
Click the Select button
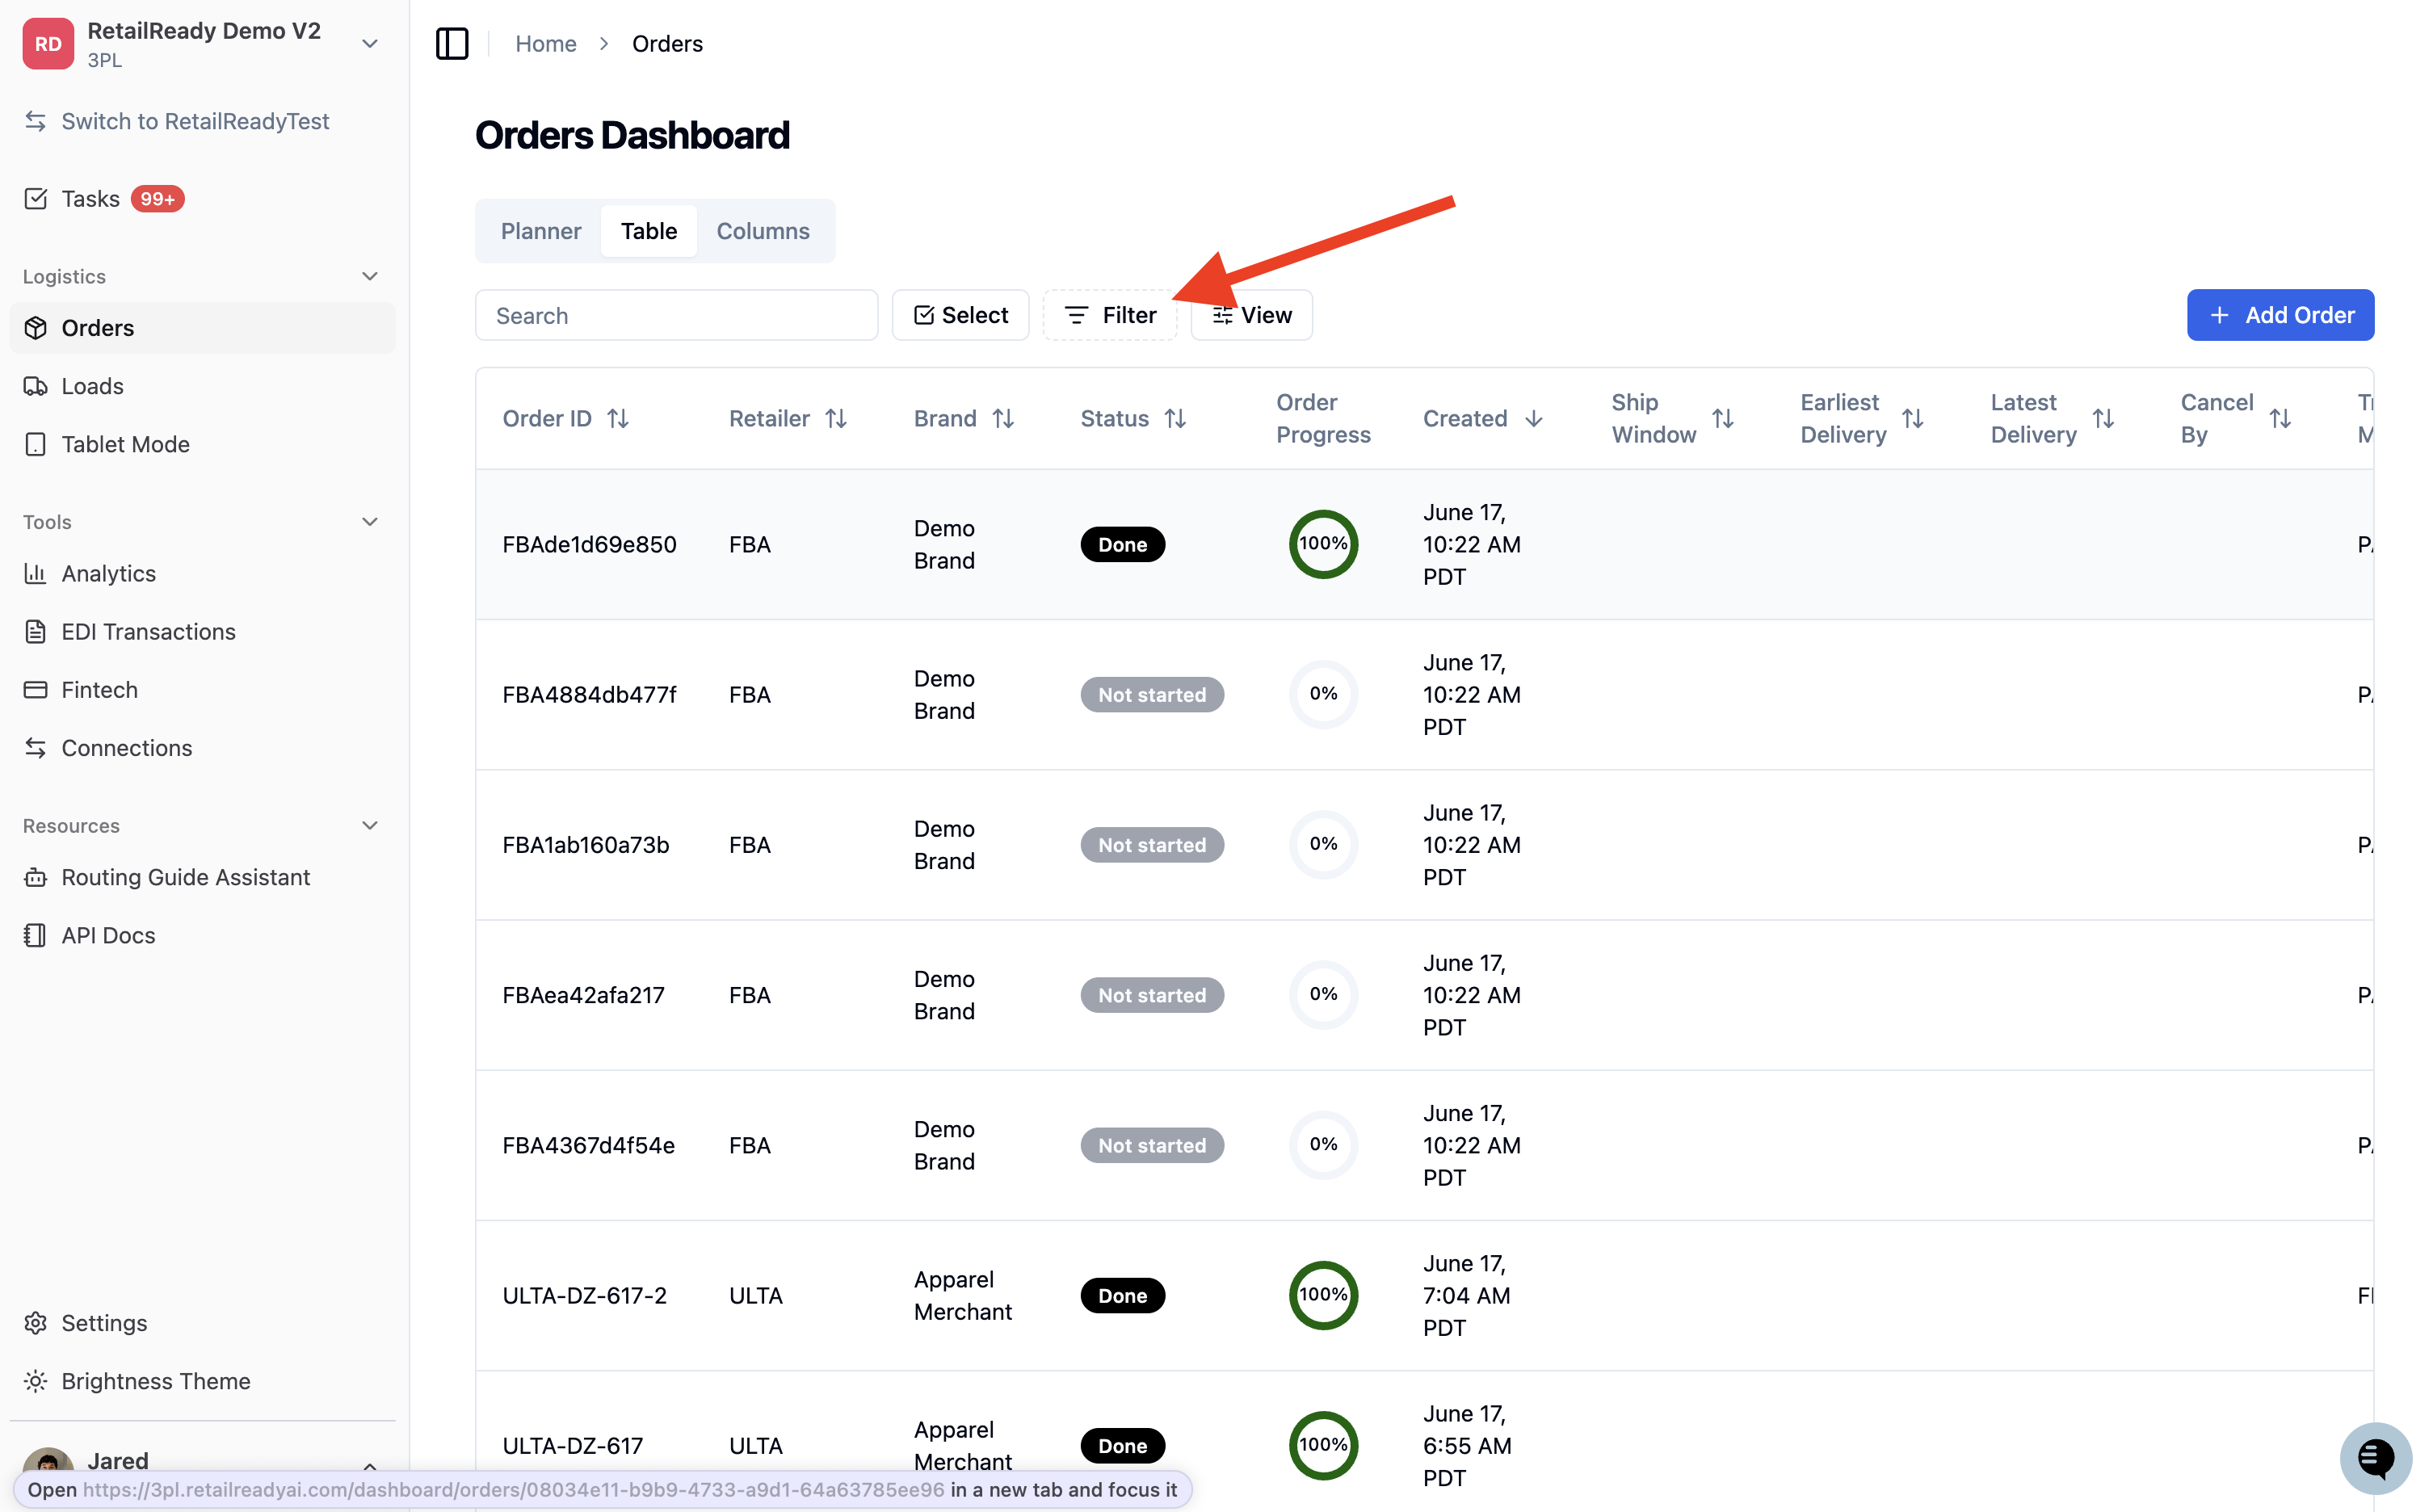pyautogui.click(x=961, y=315)
